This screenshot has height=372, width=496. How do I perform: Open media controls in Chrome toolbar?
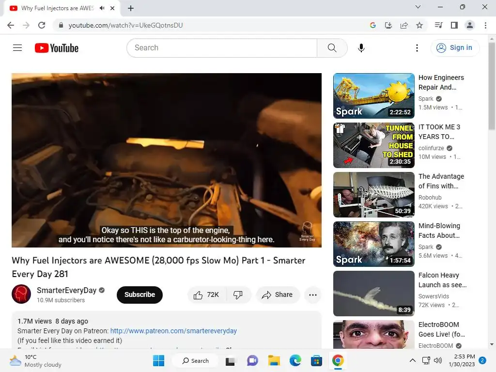438,25
